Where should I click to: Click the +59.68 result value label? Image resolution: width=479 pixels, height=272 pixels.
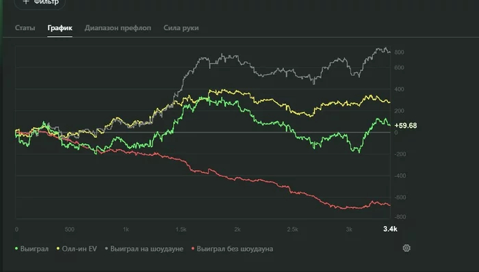[x=406, y=126]
